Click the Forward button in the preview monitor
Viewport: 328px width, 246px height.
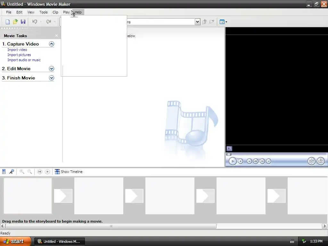(269, 161)
